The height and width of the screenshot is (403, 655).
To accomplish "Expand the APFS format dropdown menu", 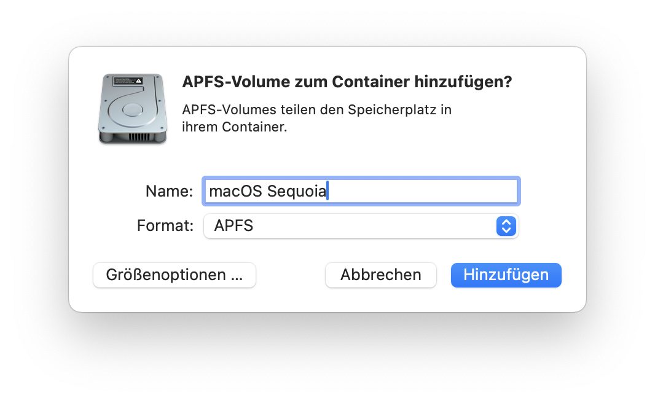I will 361,226.
